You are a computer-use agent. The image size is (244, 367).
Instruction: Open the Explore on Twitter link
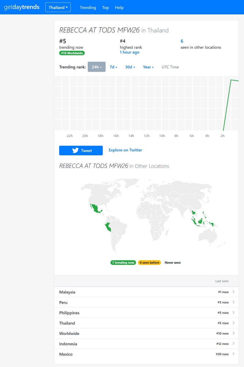(x=125, y=150)
